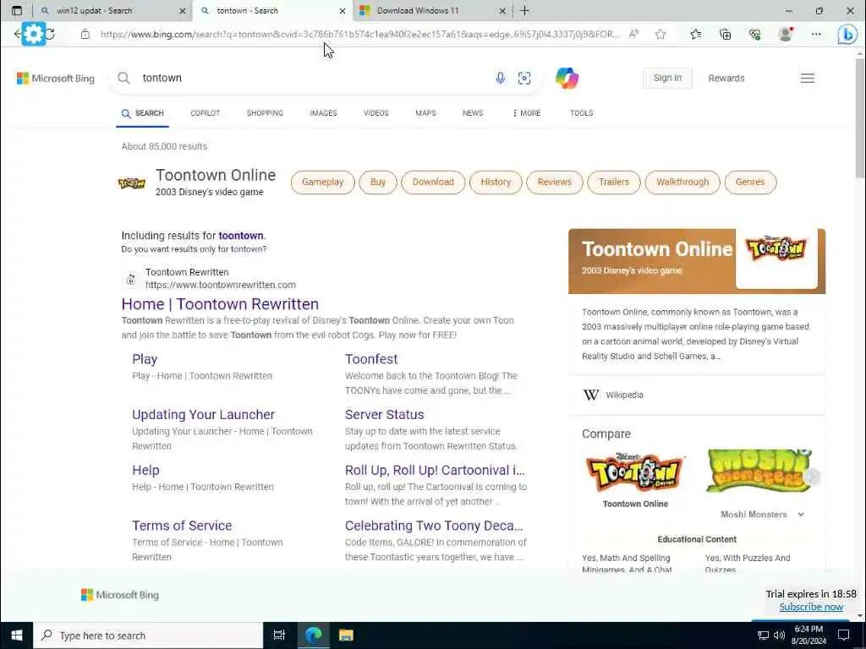Viewport: 866px width, 649px height.
Task: Click Windows Start button
Action: click(x=17, y=635)
